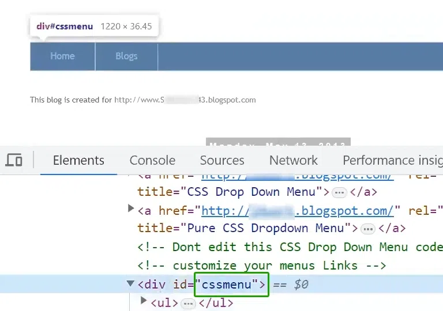Click the Home menu item on the page
The width and height of the screenshot is (443, 311).
[62, 56]
